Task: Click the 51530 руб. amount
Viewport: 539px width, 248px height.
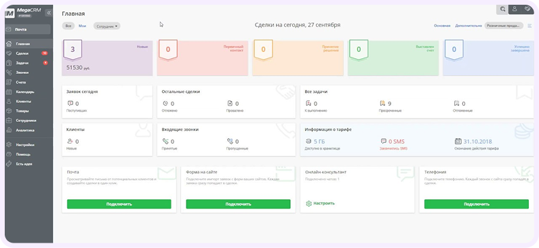Action: [78, 68]
